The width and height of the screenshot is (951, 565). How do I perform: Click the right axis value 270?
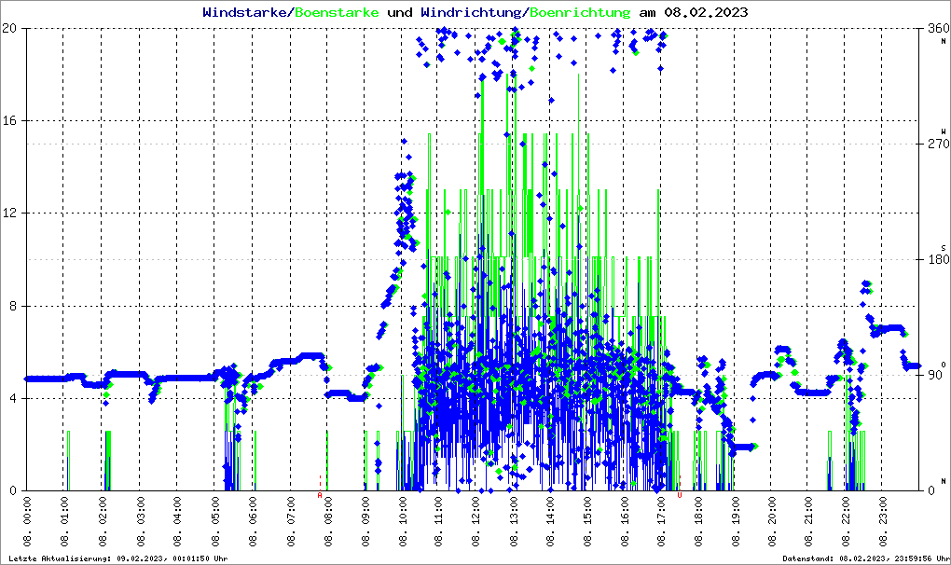tap(938, 144)
